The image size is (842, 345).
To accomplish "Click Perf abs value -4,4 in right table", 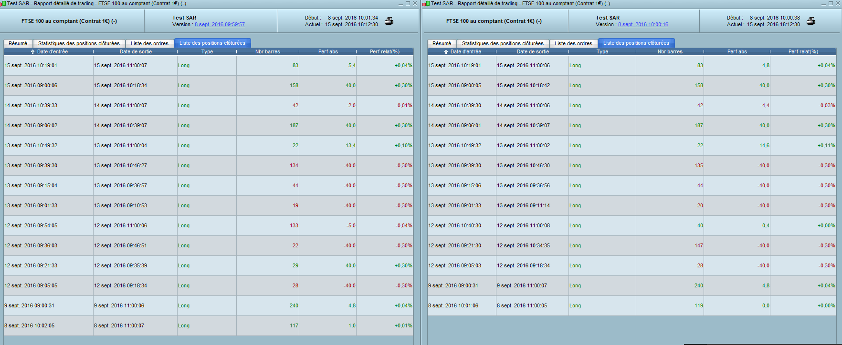I will (765, 106).
